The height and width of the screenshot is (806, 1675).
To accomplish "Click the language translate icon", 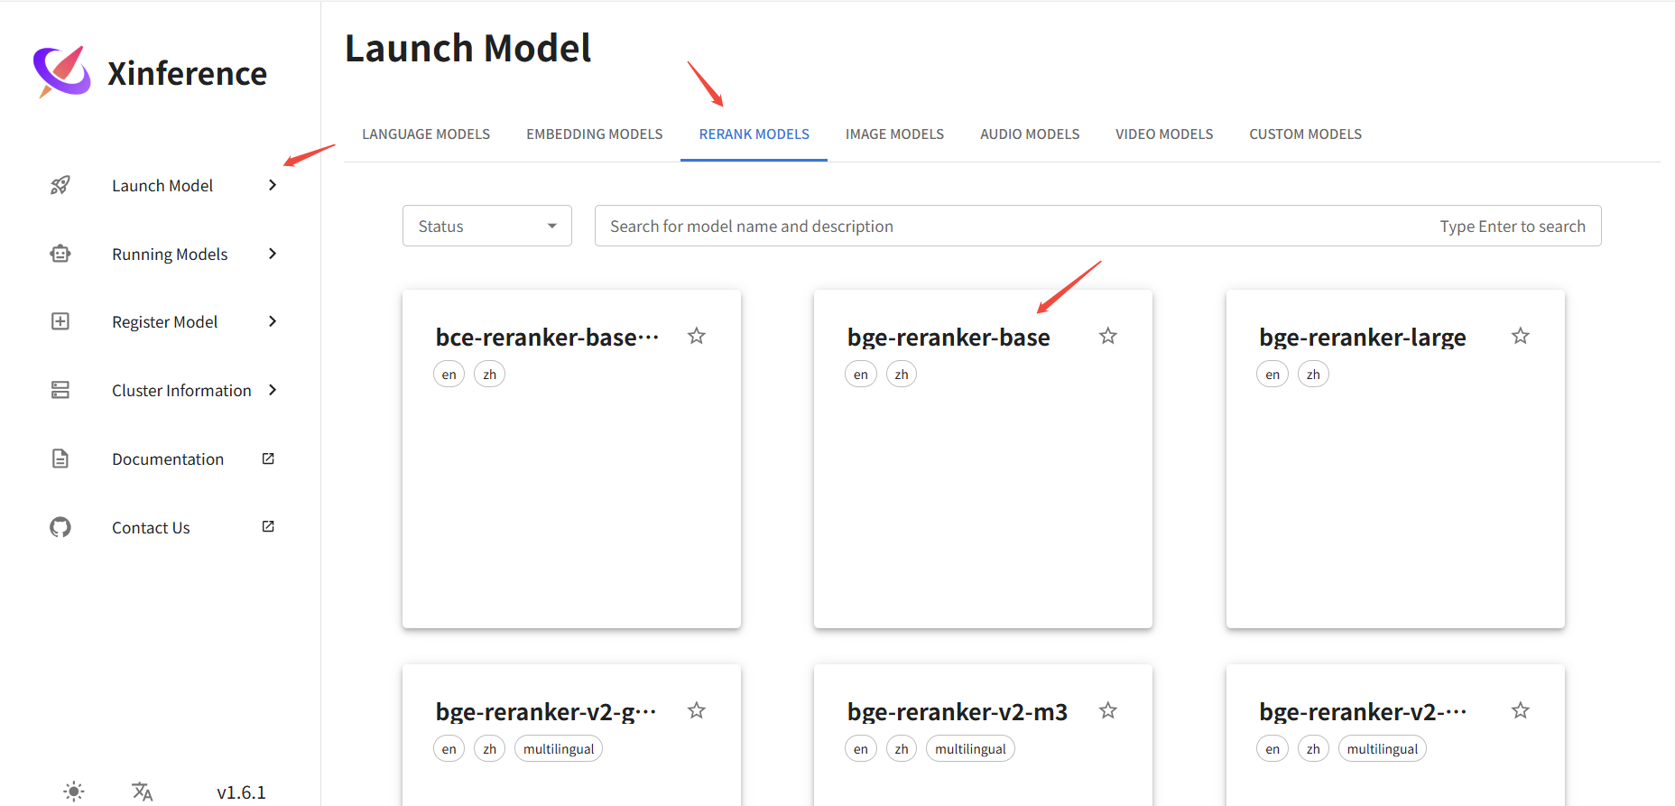I will click(143, 792).
